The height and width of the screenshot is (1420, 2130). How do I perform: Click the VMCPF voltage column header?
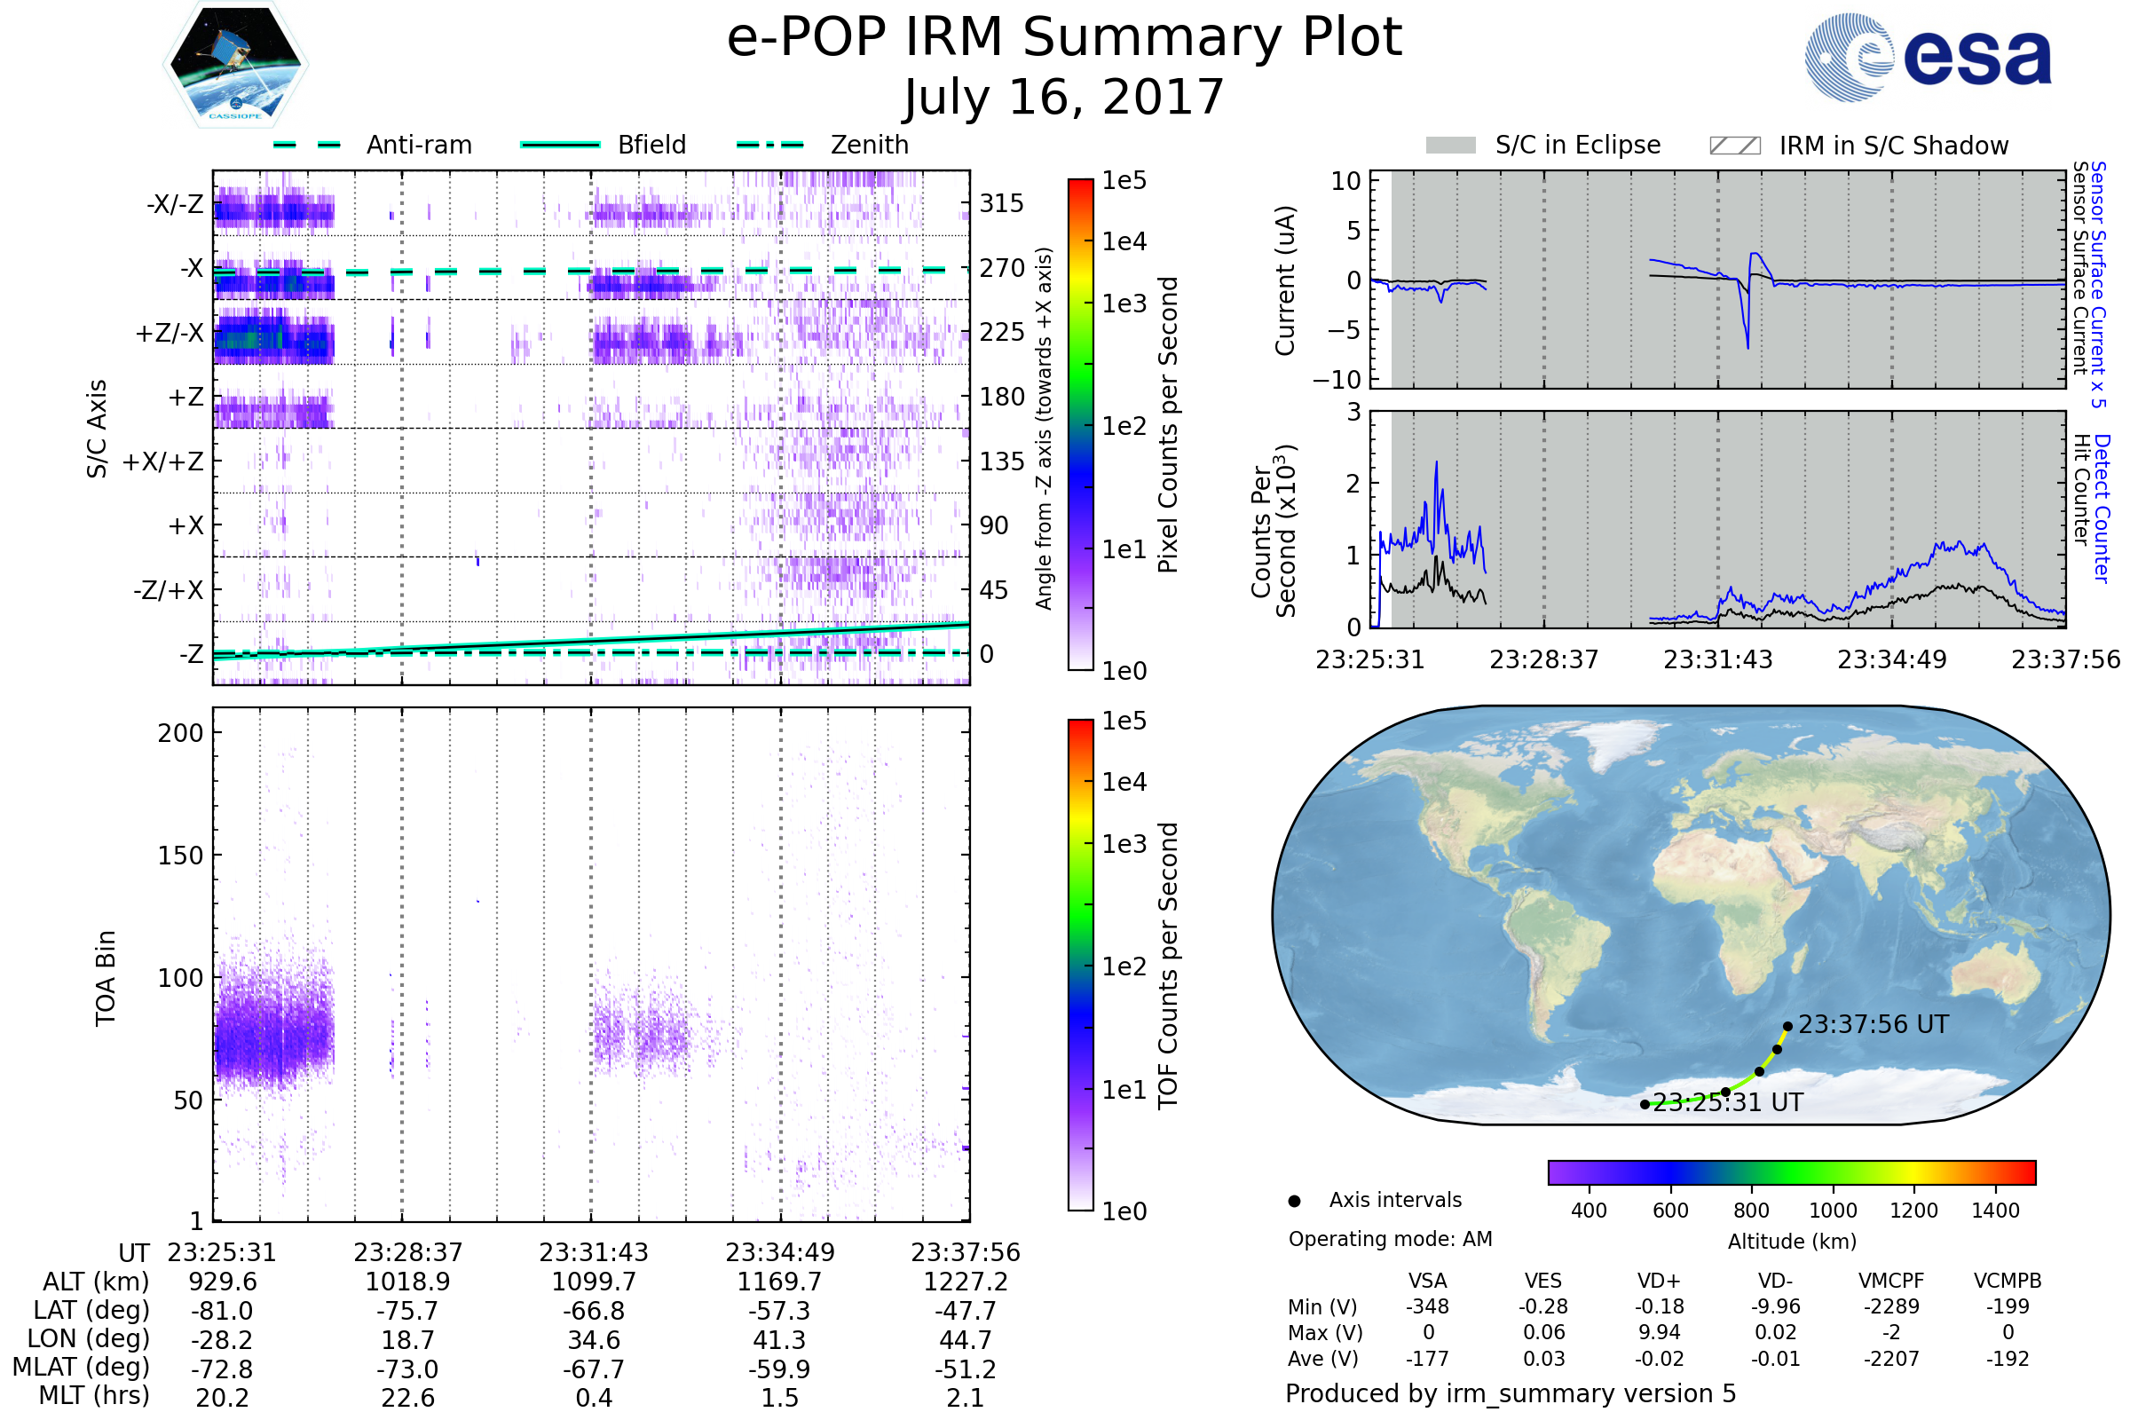(x=1891, y=1281)
